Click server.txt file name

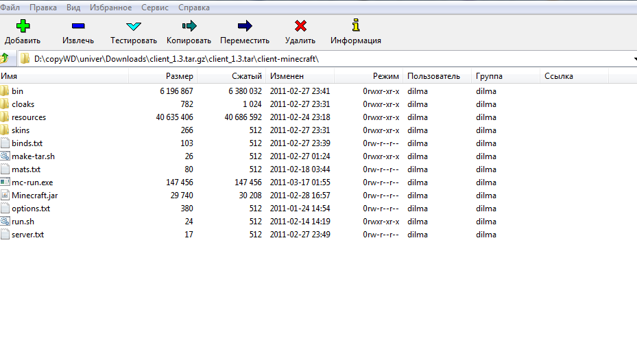(27, 234)
